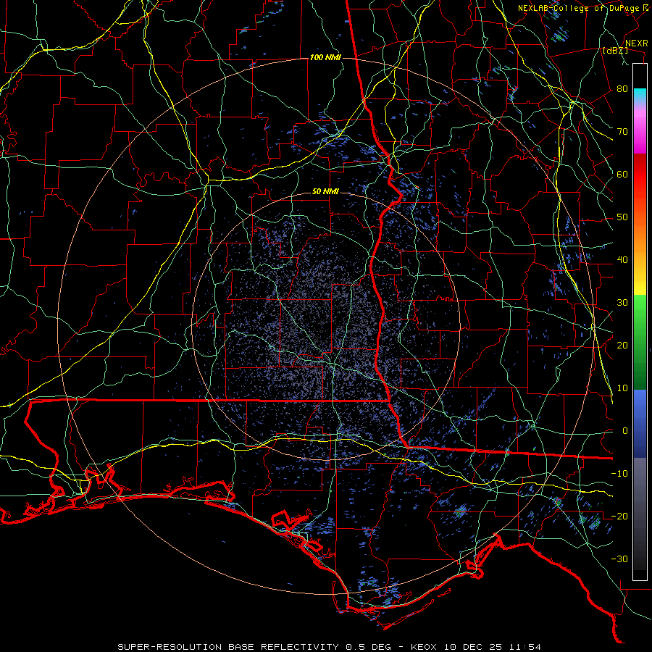Image resolution: width=652 pixels, height=652 pixels.
Task: Click the 60 value on the dBZ scale
Action: (622, 174)
